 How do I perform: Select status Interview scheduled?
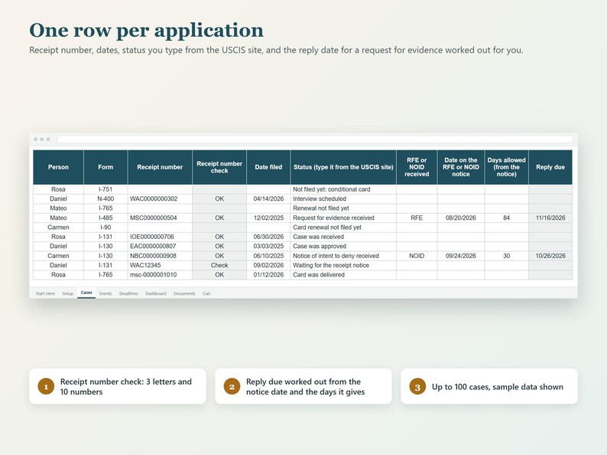point(343,198)
